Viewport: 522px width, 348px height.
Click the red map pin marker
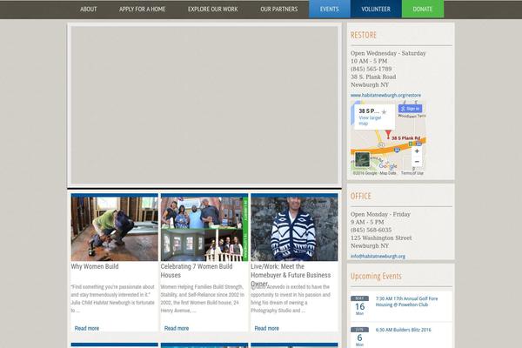[388, 135]
